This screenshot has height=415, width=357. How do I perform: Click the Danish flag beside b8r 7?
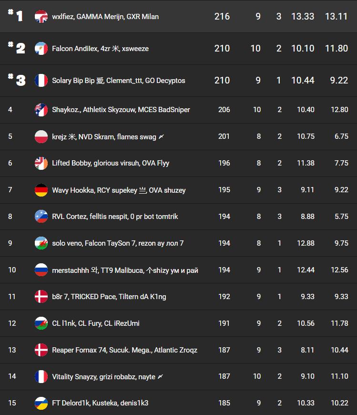coord(41,297)
